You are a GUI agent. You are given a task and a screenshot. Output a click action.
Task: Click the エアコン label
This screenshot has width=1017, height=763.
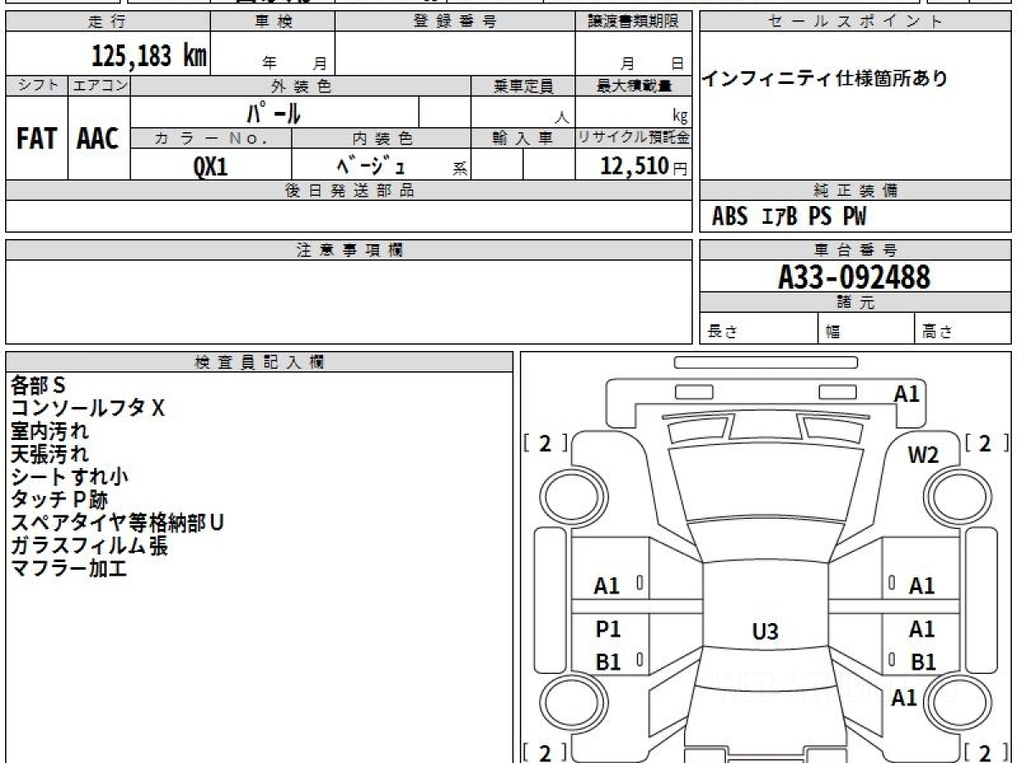click(x=99, y=86)
